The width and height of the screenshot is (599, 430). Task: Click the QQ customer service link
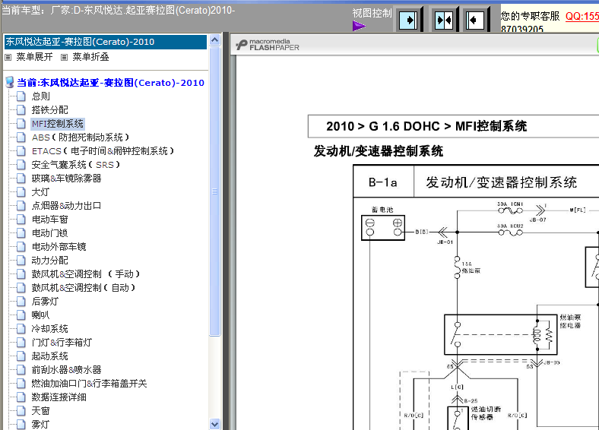point(582,16)
